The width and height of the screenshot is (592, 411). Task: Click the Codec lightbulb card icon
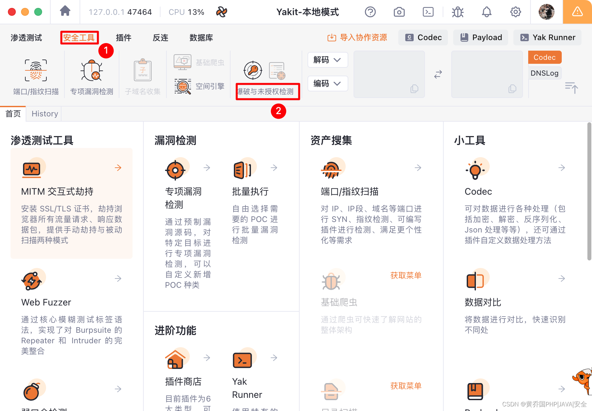point(475,170)
